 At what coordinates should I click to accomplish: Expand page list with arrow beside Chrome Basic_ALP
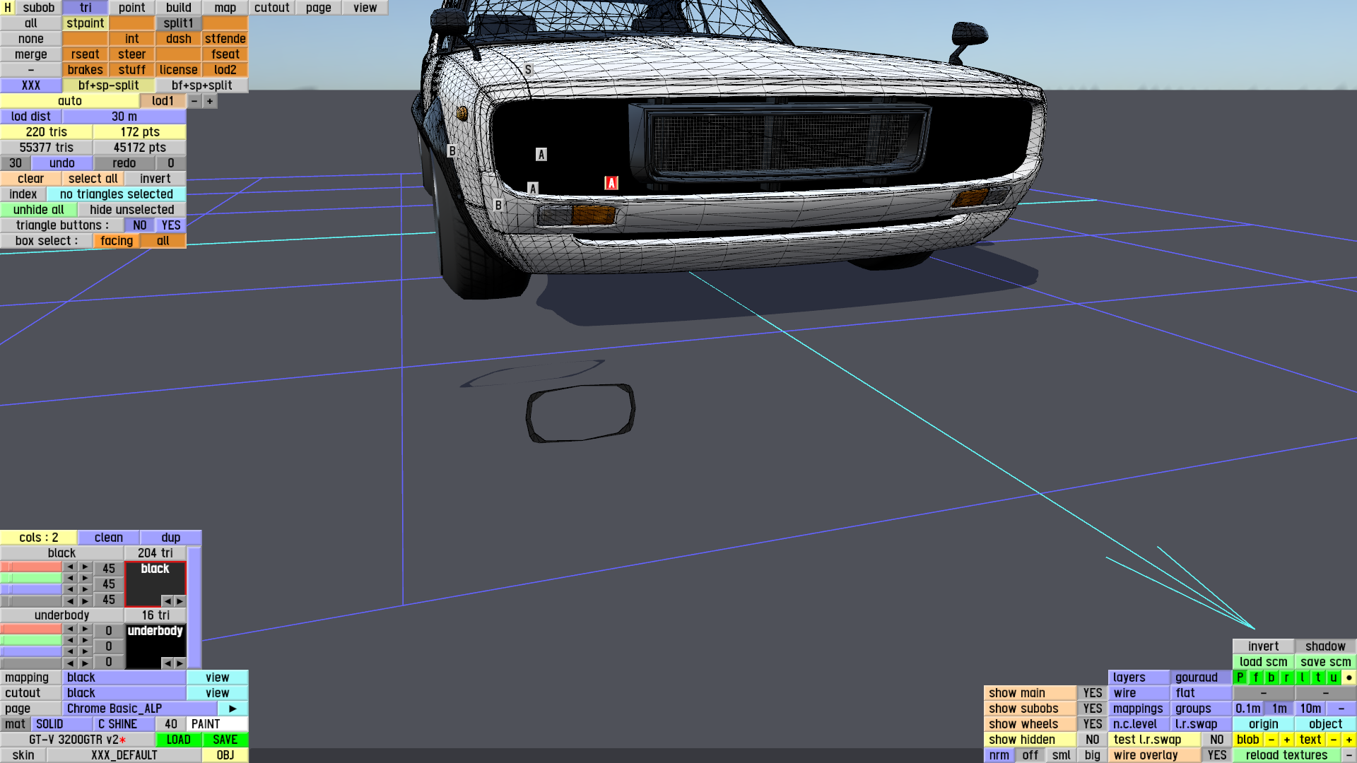[x=233, y=709]
